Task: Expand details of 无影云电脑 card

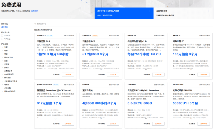Action: click(x=101, y=119)
